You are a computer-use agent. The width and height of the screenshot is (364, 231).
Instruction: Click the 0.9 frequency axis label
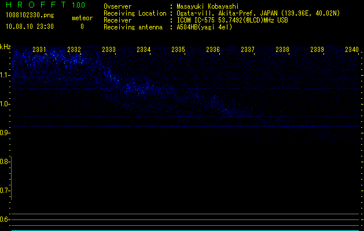point(4,133)
